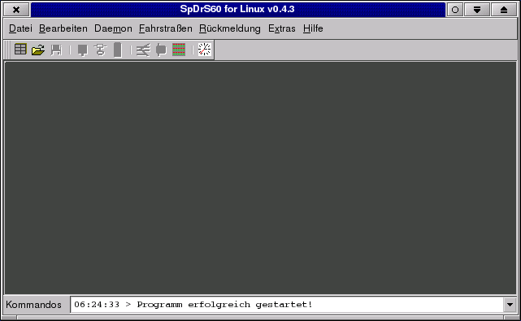Click the Kommandos label
The height and width of the screenshot is (321, 521).
[33, 305]
